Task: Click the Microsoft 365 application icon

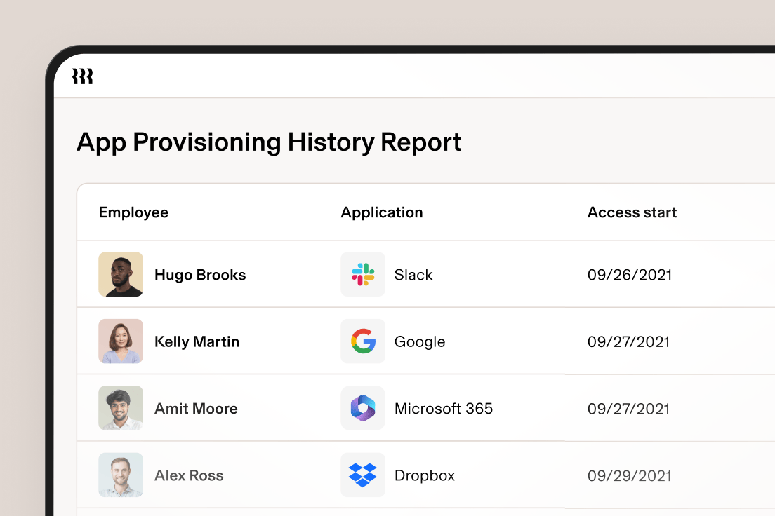Action: 363,408
